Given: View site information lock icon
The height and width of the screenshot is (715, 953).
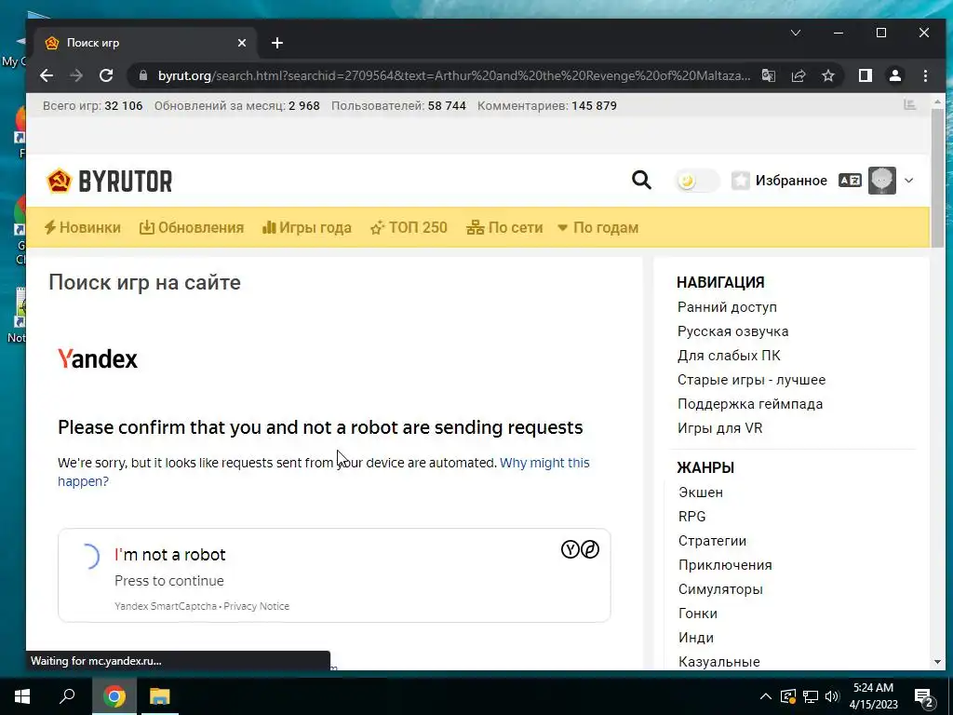Looking at the screenshot, I should (143, 75).
